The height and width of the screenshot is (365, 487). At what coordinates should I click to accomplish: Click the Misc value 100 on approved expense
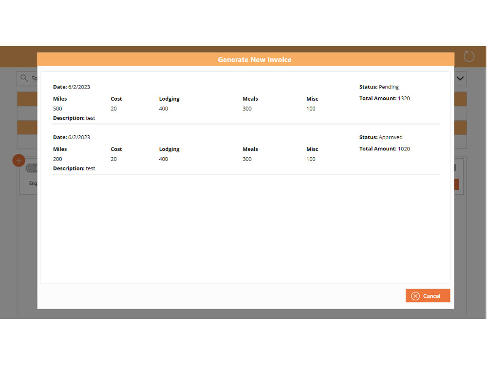(x=311, y=159)
